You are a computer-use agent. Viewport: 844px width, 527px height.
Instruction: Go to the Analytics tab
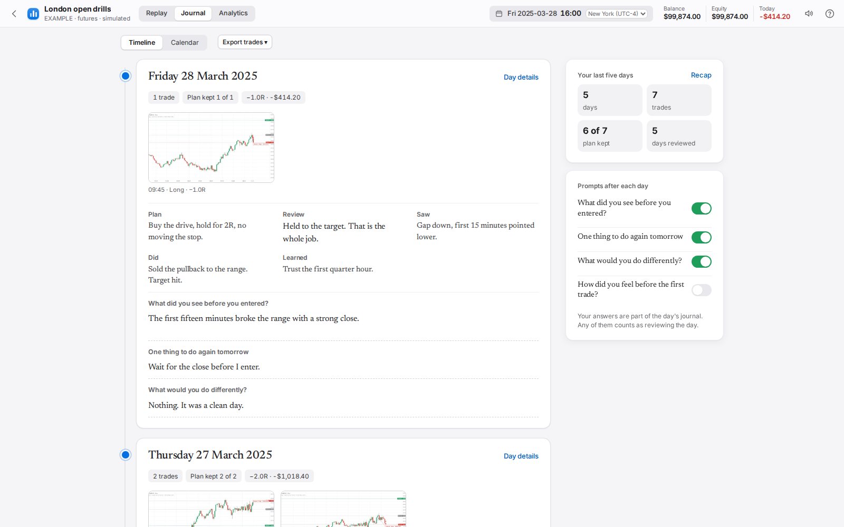tap(233, 13)
